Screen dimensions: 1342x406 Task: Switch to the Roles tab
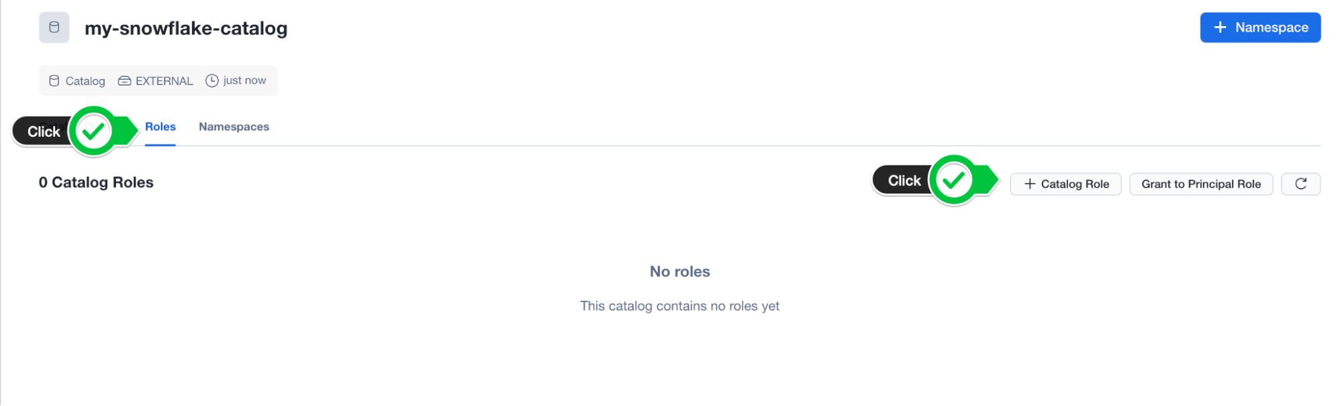point(160,127)
